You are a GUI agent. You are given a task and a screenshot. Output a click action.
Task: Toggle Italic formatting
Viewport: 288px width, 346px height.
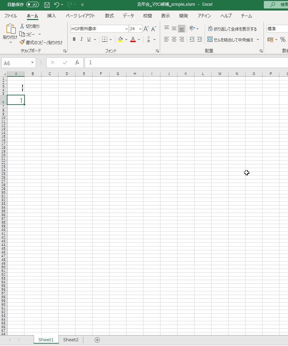(x=82, y=39)
